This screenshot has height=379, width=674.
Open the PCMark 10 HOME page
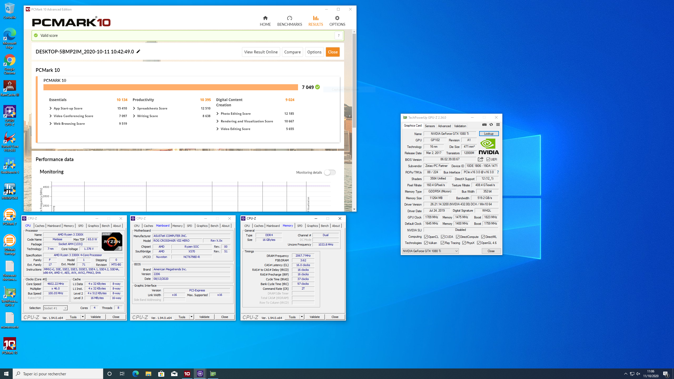coord(265,21)
